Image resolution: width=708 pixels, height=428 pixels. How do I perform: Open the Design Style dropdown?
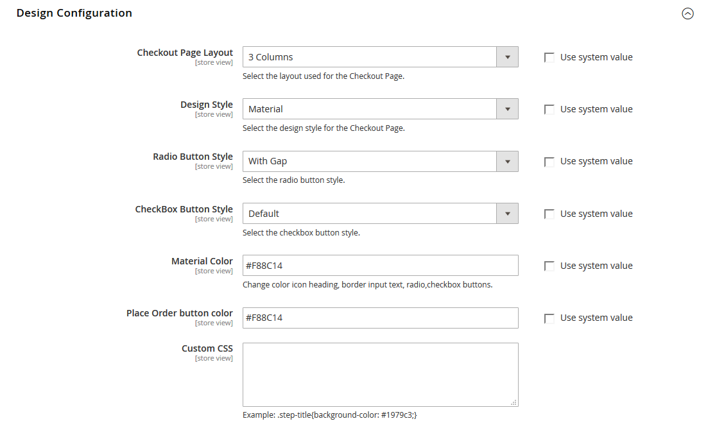pos(370,109)
